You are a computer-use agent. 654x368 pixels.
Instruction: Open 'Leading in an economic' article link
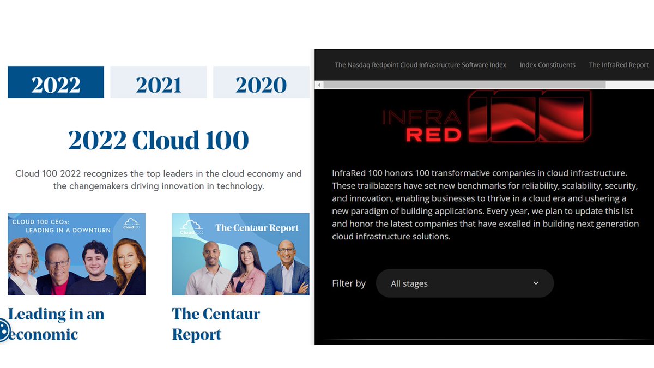[x=56, y=324]
